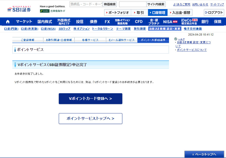Click the 株価検索 button

(x=110, y=4)
